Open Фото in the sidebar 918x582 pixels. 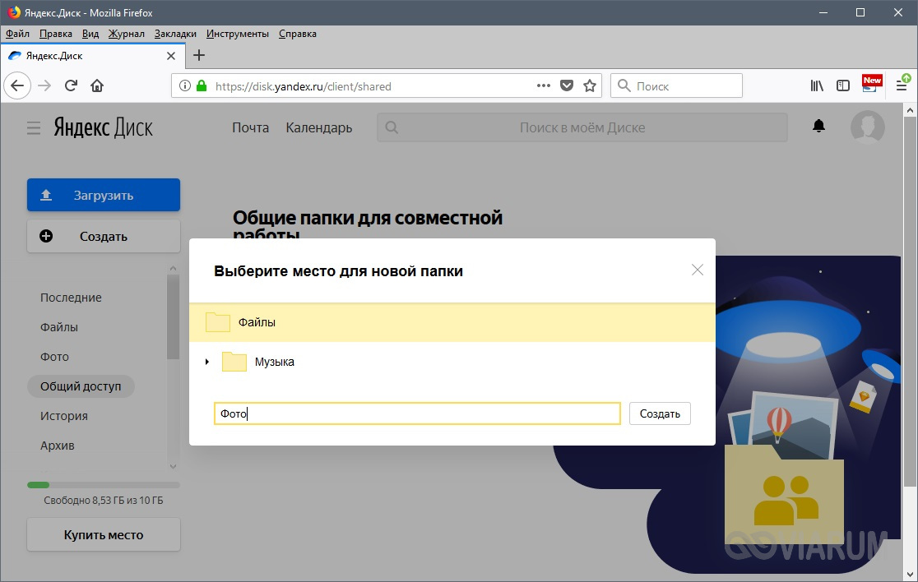(x=54, y=357)
